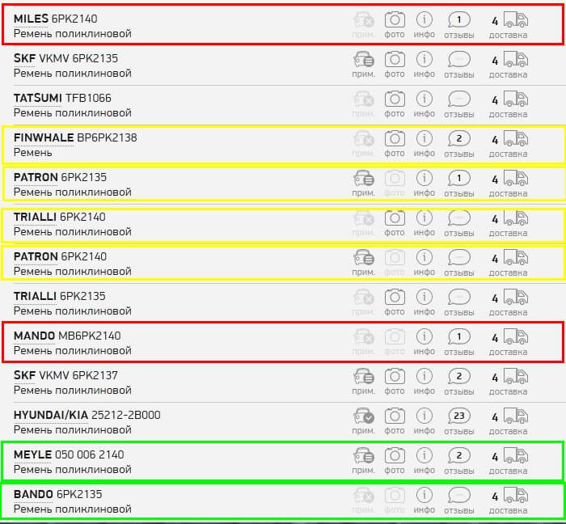Click the MILES brand link

[31, 19]
